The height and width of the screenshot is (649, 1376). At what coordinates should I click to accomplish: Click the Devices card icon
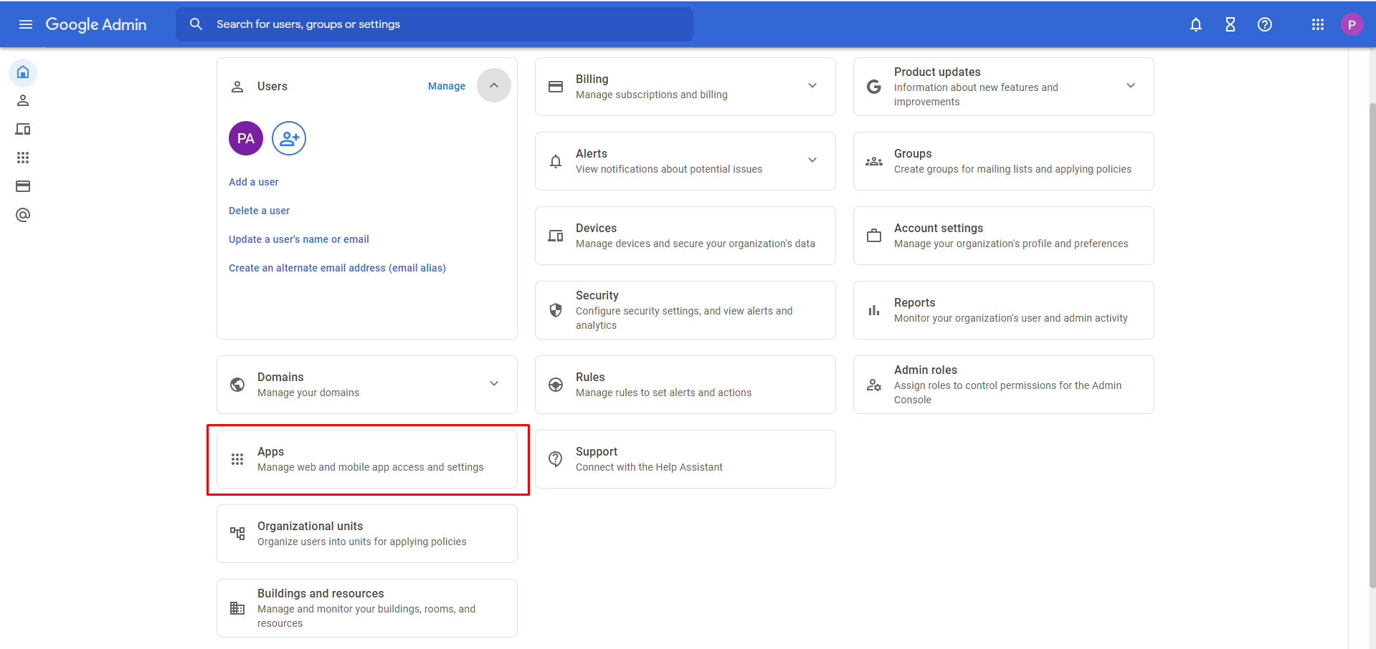[x=556, y=236]
